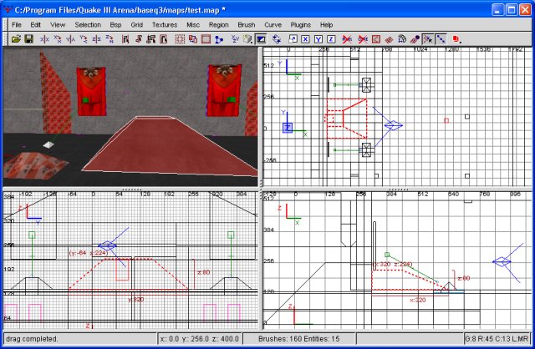Select the left red banner in 3D view
The width and height of the screenshot is (535, 349).
[91, 91]
